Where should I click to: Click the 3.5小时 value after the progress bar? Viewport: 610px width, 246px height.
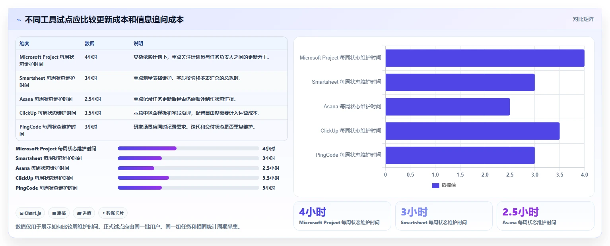271,178
